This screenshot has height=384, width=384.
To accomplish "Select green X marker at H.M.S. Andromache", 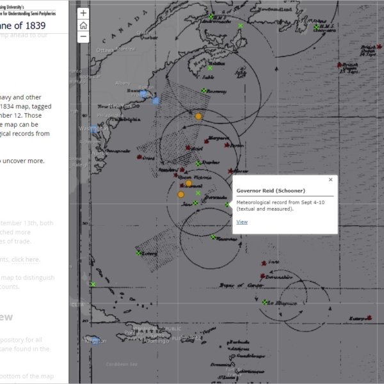I will pyautogui.click(x=211, y=17).
